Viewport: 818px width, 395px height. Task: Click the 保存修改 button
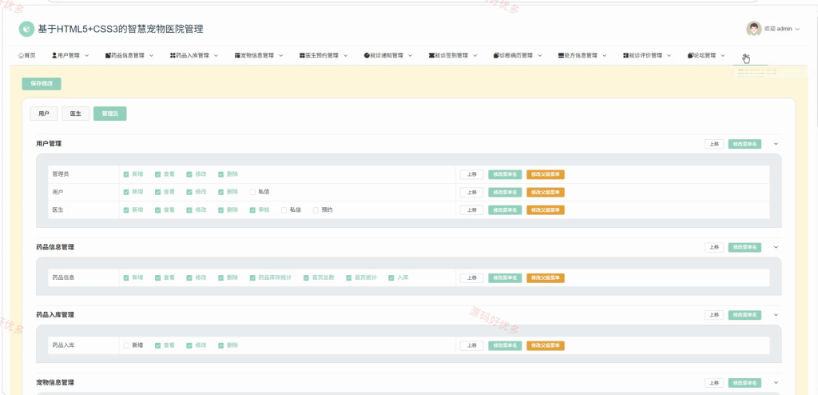pos(42,84)
